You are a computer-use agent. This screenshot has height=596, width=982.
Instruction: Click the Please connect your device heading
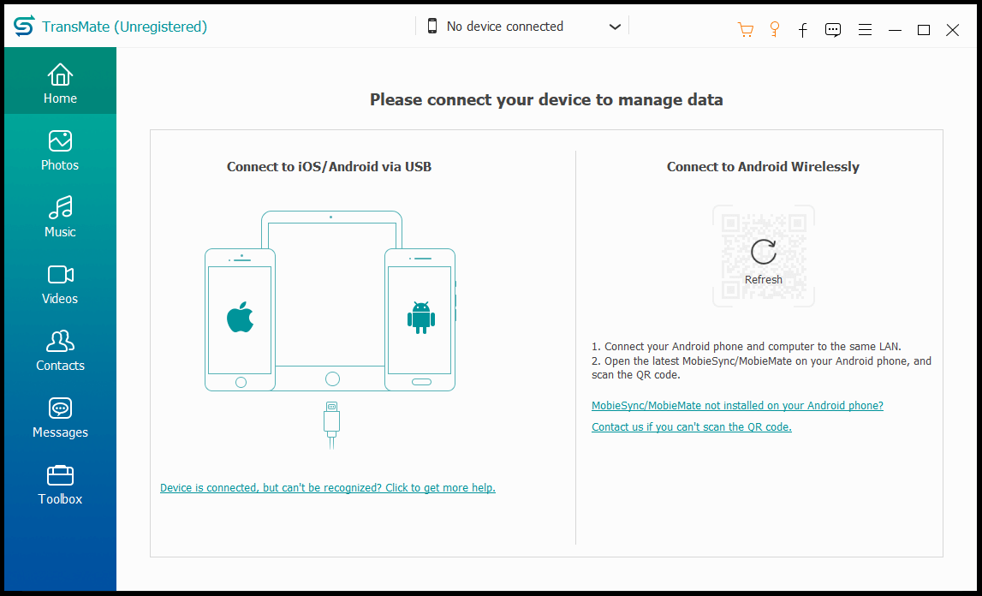click(x=546, y=99)
